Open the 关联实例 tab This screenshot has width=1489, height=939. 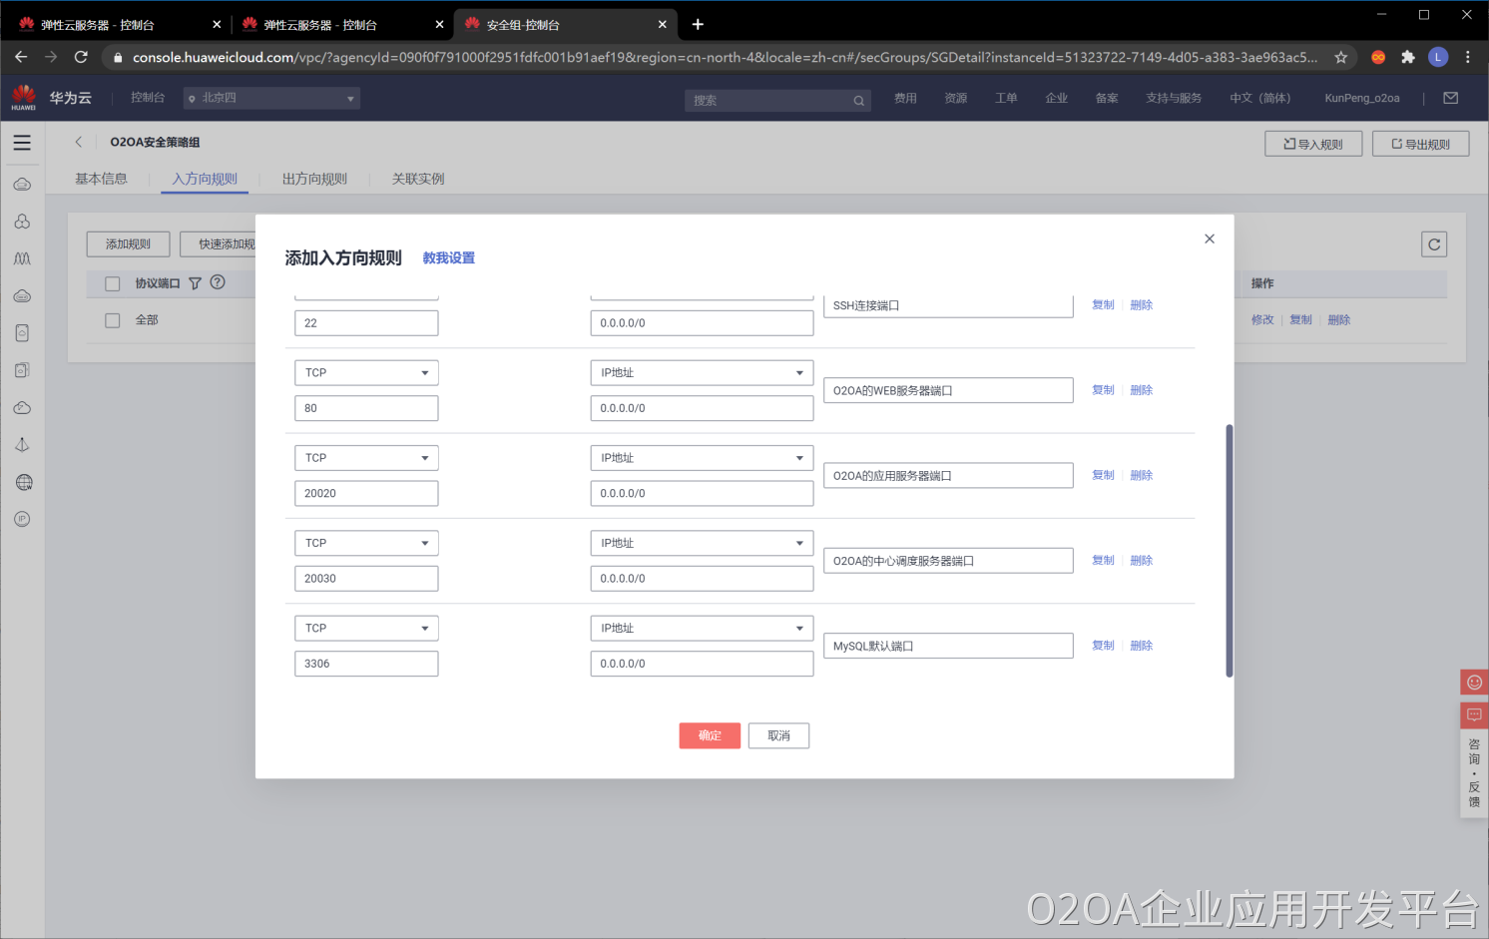click(418, 180)
